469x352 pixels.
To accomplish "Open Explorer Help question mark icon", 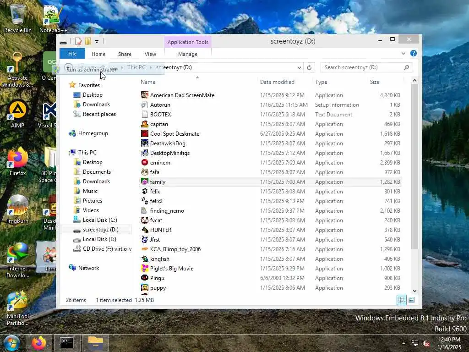I will pyautogui.click(x=414, y=53).
